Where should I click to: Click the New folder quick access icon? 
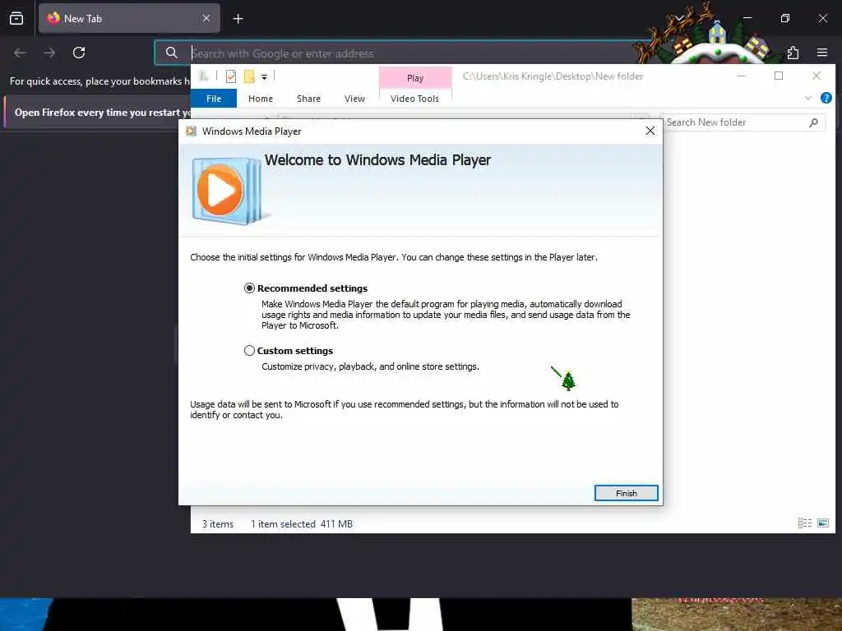[249, 76]
